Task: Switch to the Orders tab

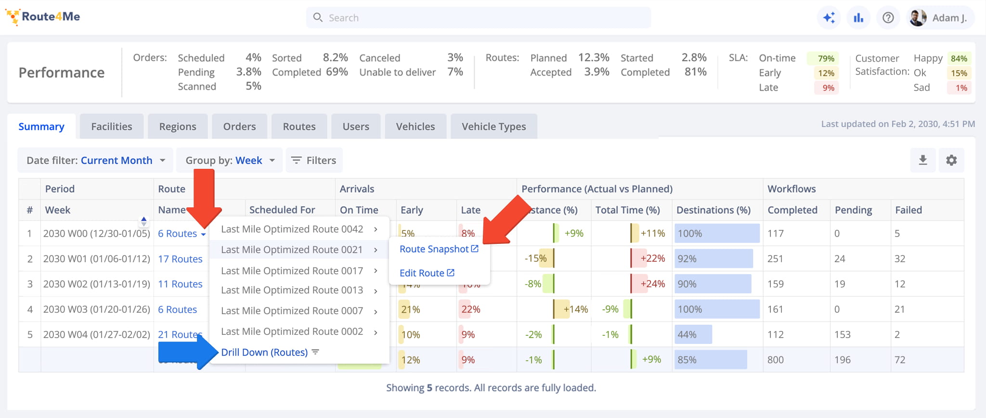Action: 239,127
